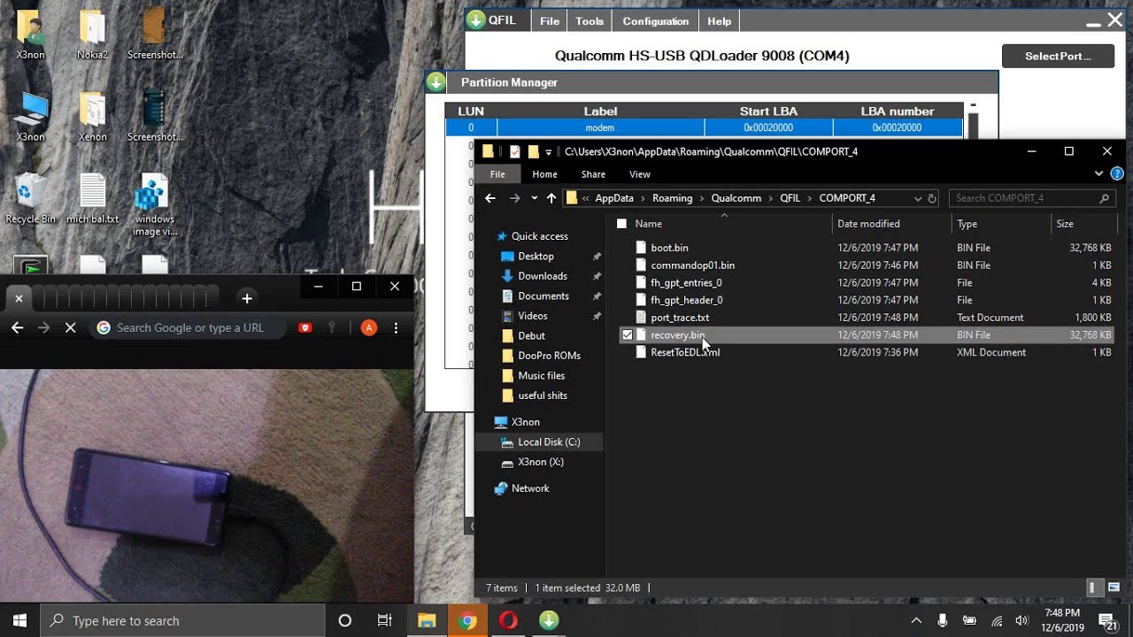Viewport: 1133px width, 637px height.
Task: Sort files by Type column
Action: (1000, 224)
